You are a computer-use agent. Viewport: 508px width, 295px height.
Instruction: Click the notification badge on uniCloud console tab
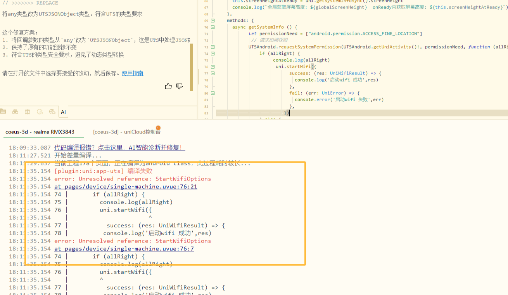(158, 128)
